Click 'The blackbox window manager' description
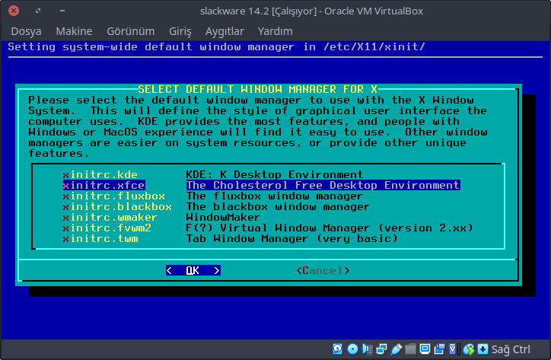 (x=278, y=207)
